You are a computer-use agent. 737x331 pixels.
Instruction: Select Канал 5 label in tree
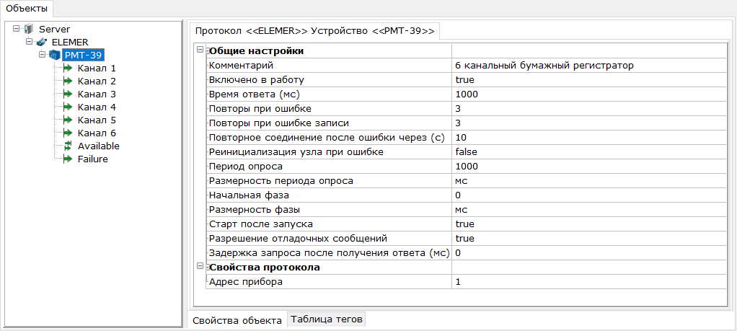[97, 120]
